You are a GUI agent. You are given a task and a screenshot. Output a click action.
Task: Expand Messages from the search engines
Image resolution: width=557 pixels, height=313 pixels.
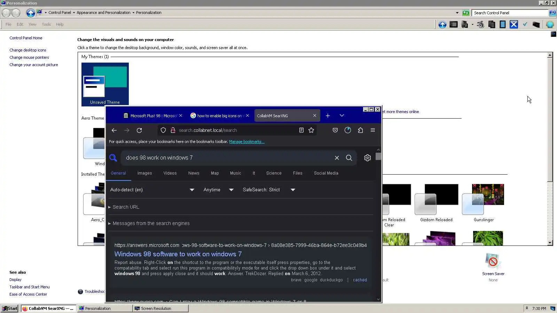coord(149,223)
